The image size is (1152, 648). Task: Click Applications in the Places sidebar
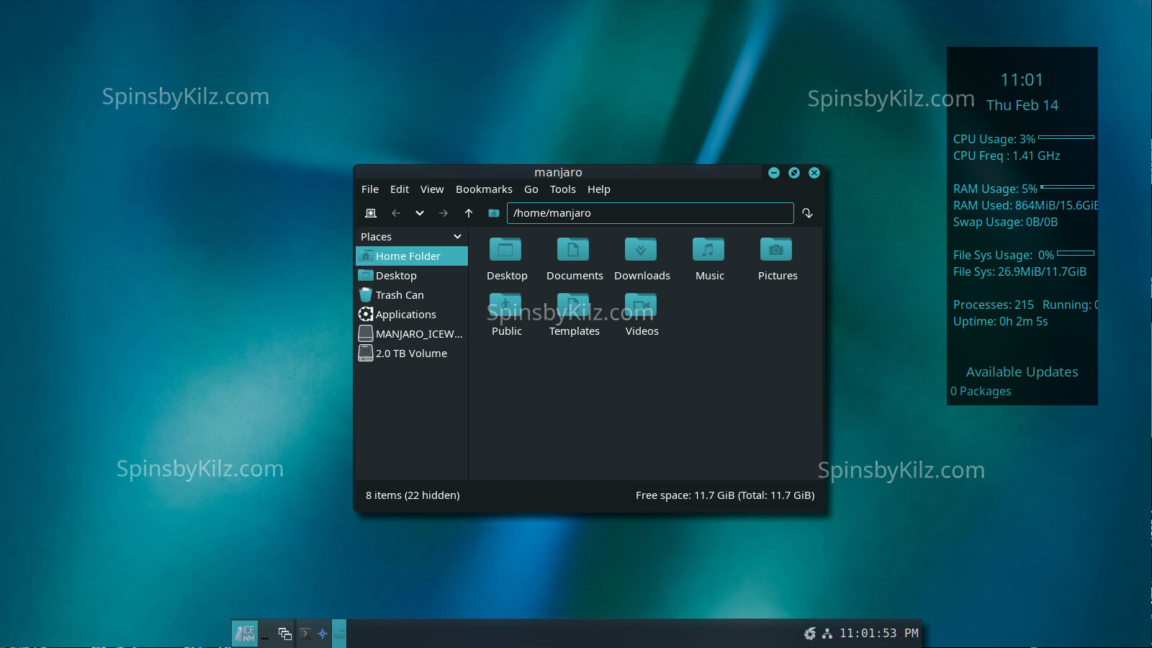pos(405,315)
